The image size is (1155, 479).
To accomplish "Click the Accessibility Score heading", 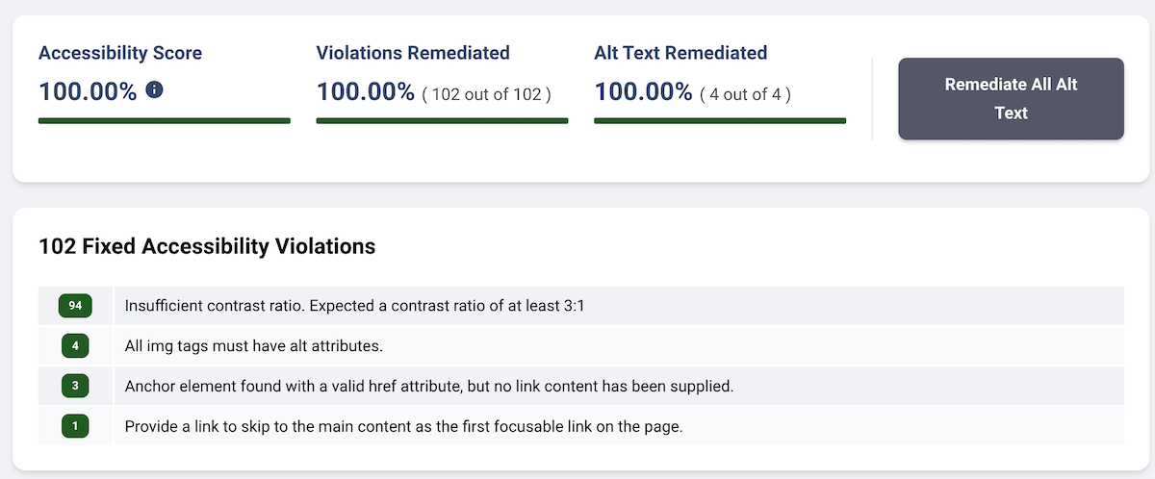I will (x=120, y=53).
